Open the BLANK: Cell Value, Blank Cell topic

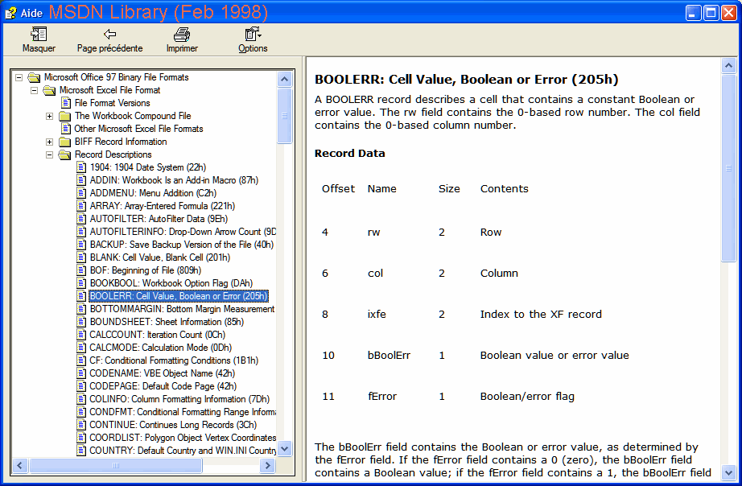[159, 257]
